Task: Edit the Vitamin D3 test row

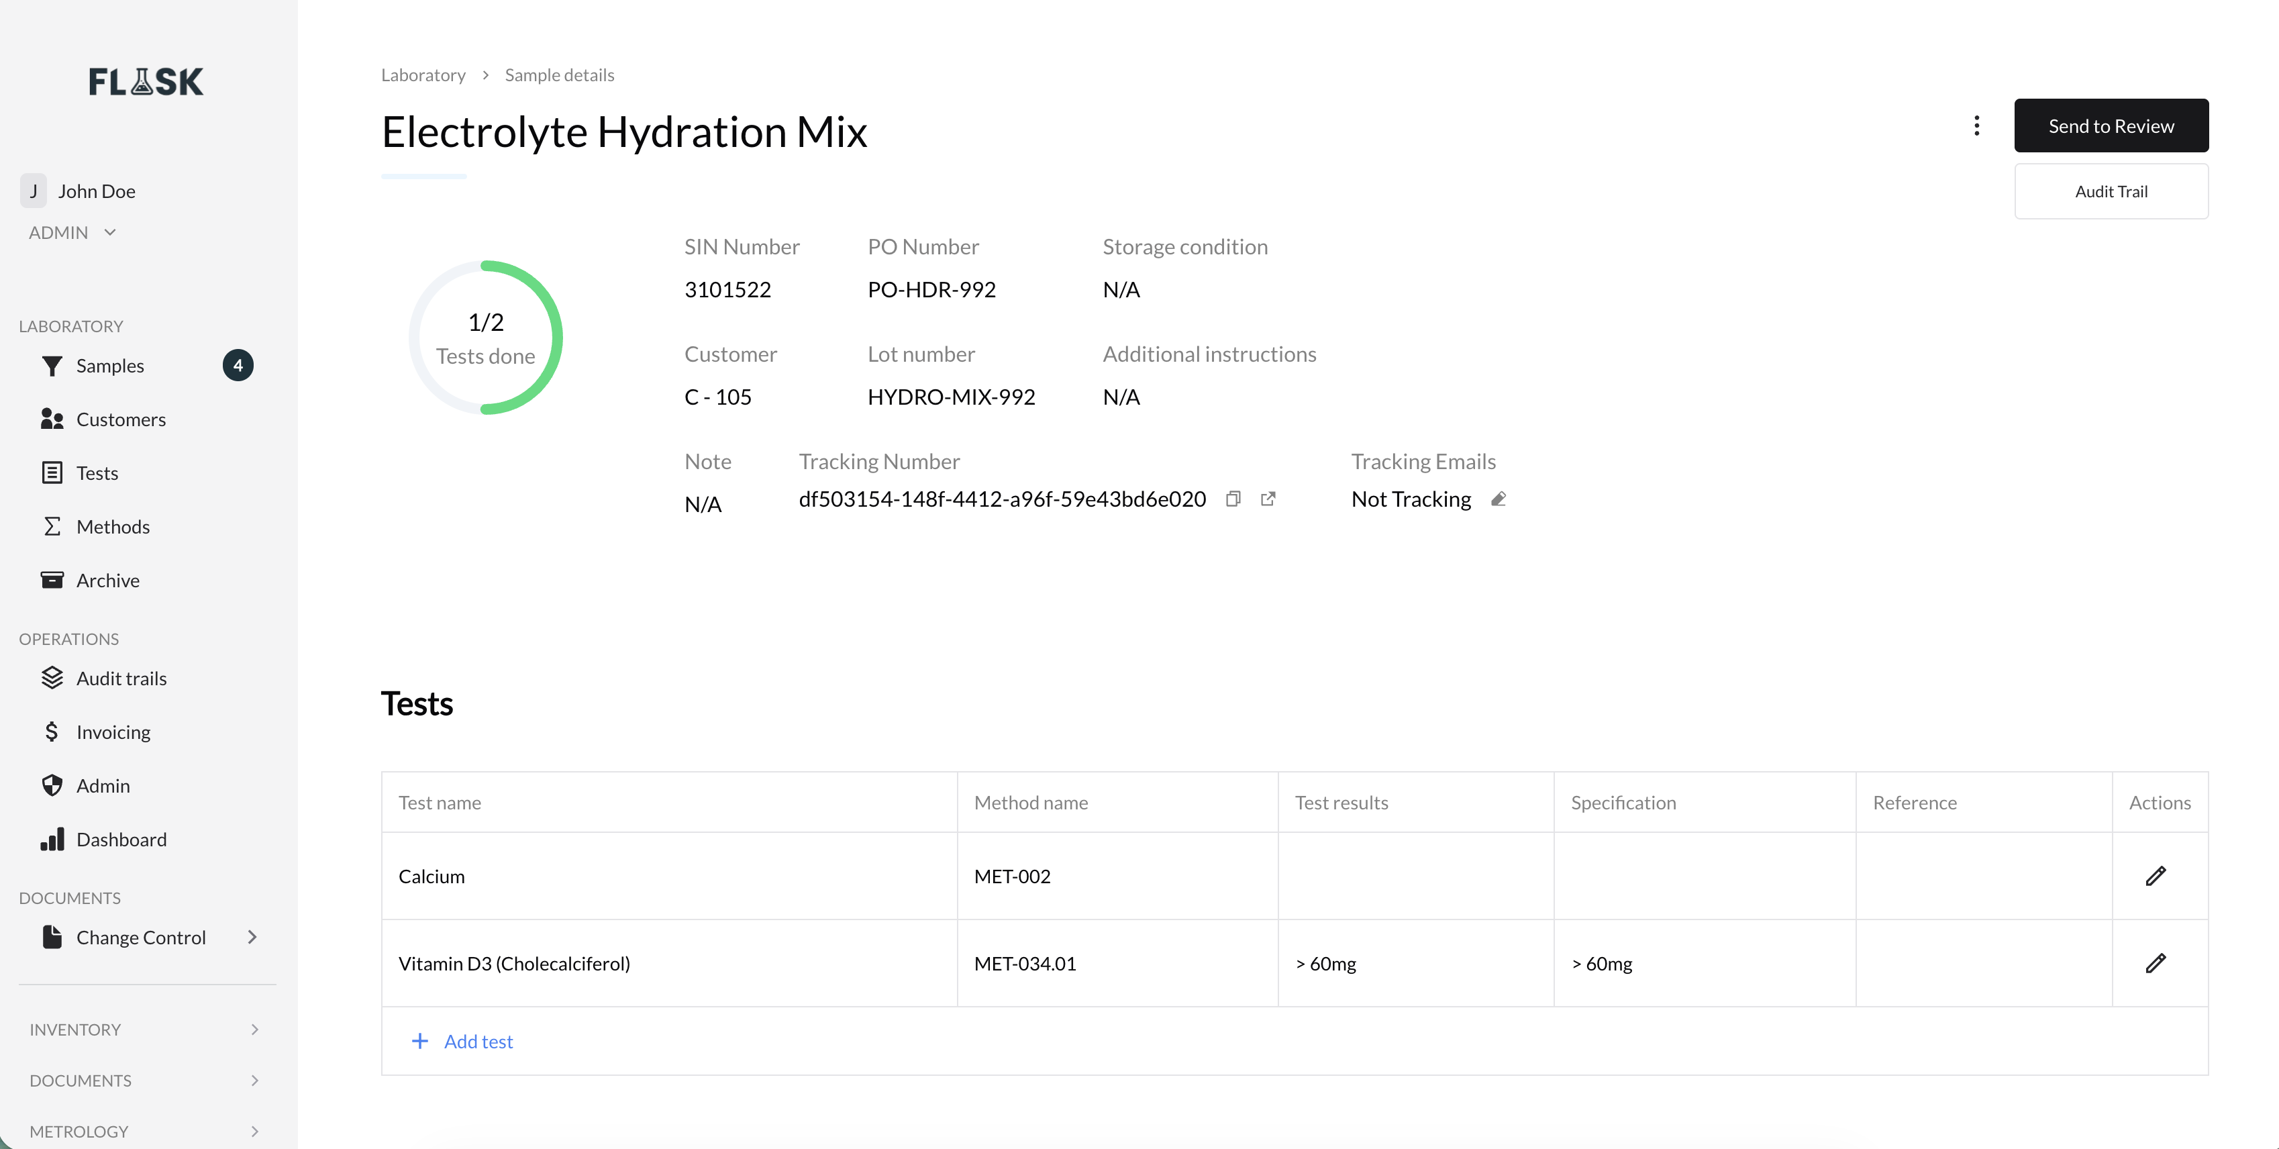Action: pos(2155,962)
